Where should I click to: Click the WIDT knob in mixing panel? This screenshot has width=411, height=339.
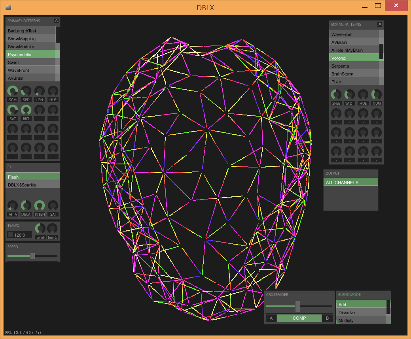point(349,94)
